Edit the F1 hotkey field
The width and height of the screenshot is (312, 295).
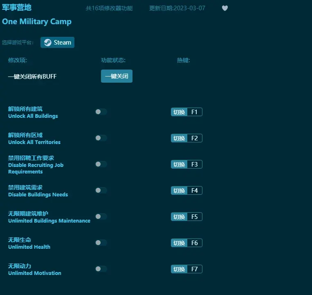(x=195, y=112)
